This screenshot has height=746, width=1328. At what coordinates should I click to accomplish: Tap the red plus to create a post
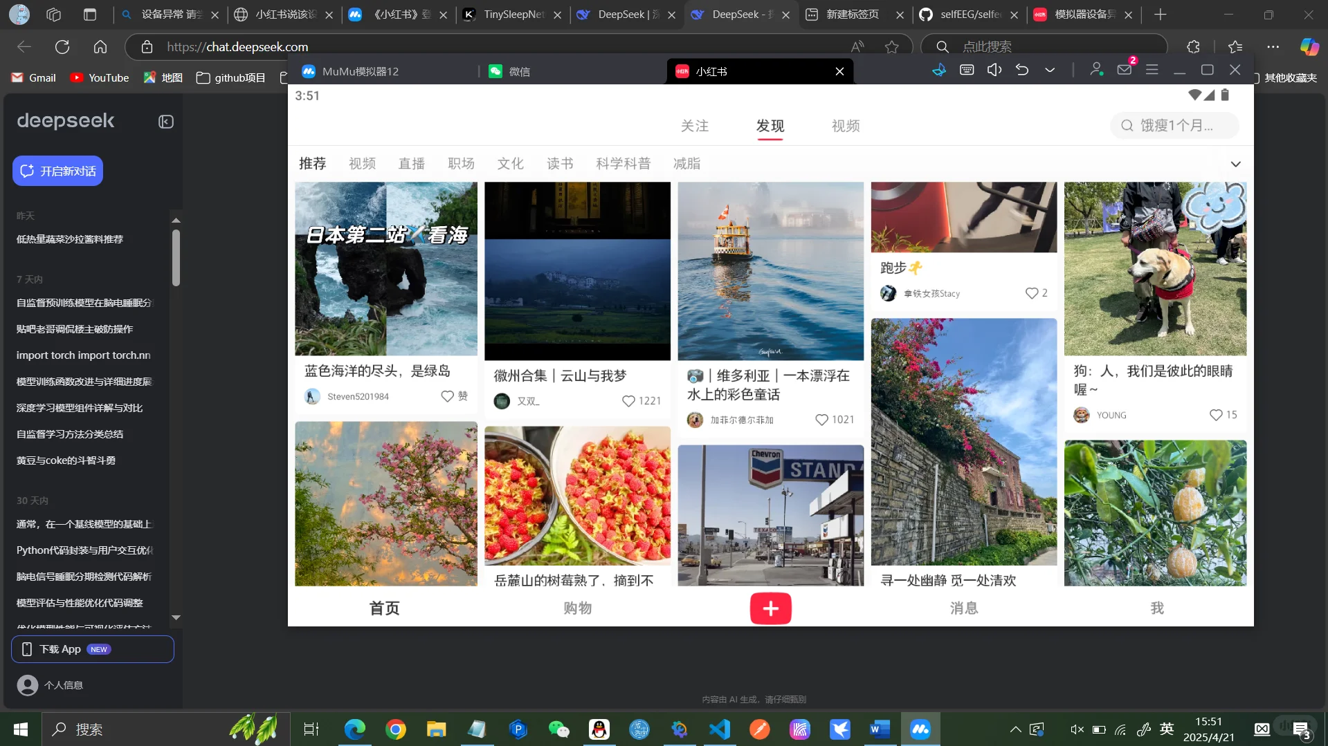[x=770, y=608]
